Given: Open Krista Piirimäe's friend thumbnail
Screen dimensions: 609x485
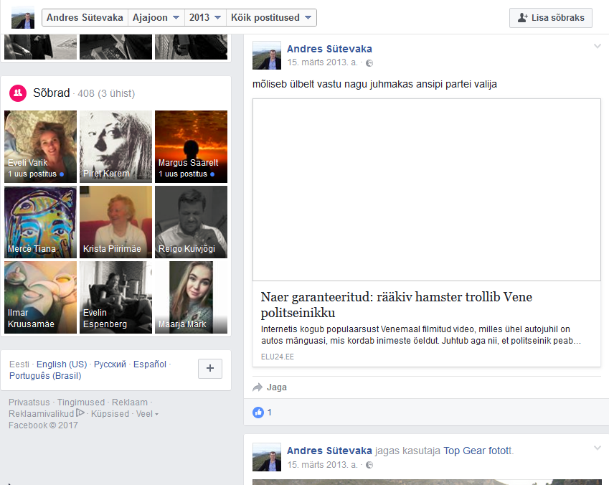Looking at the screenshot, I should (115, 222).
